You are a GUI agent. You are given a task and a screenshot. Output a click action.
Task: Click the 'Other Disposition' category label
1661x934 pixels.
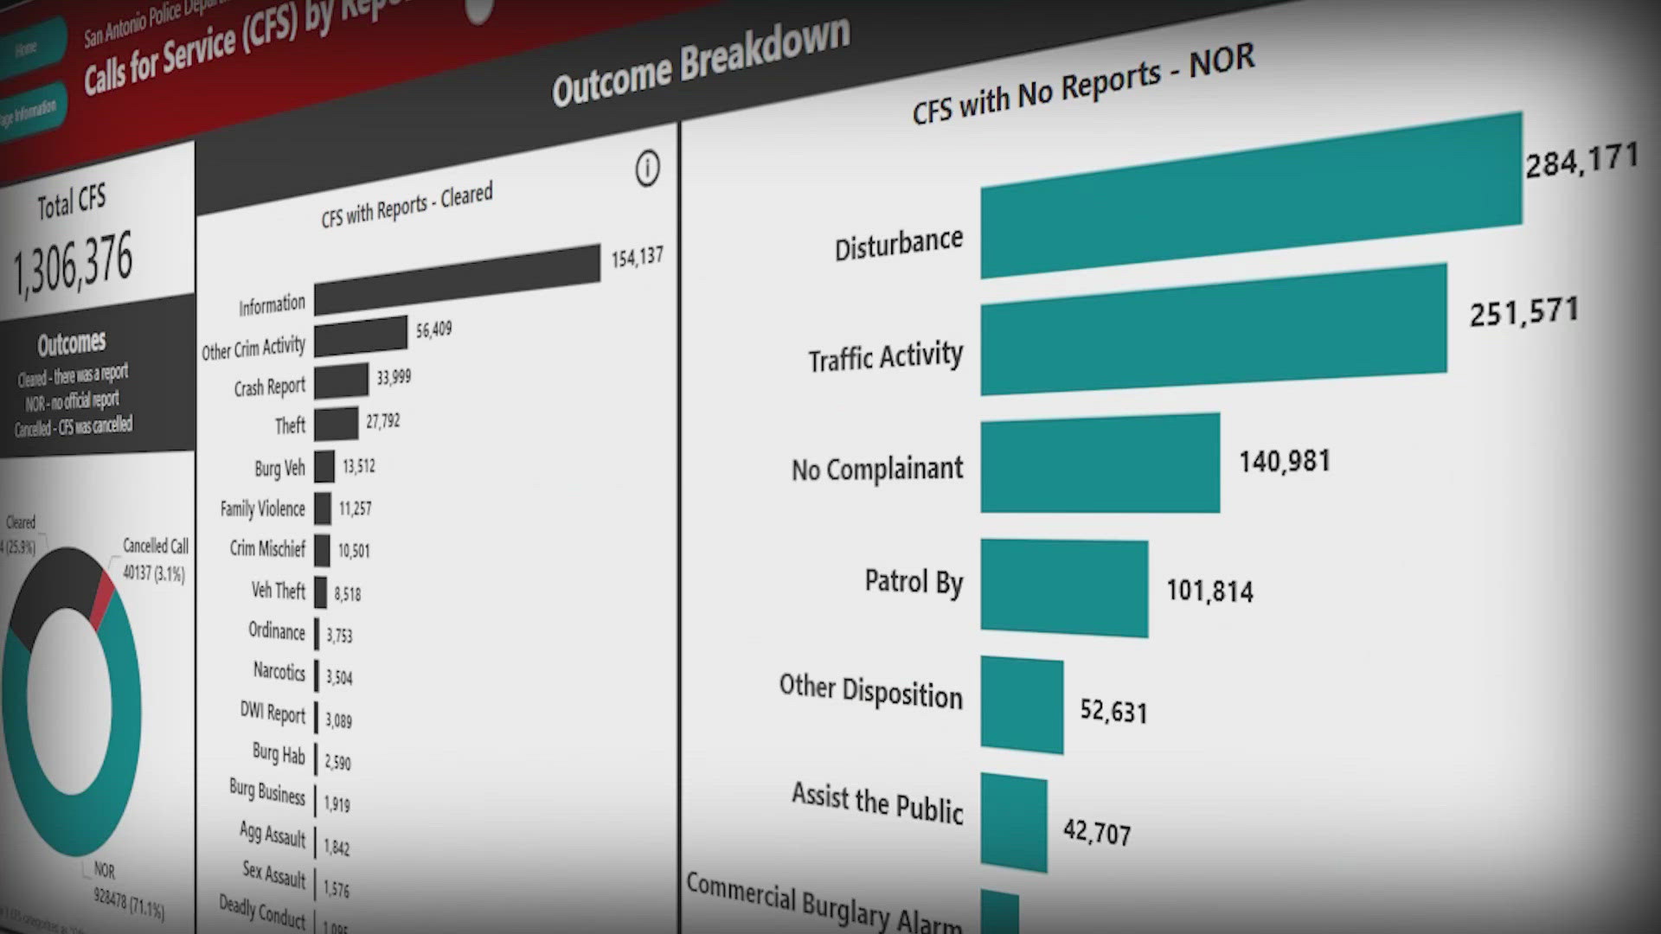click(870, 691)
